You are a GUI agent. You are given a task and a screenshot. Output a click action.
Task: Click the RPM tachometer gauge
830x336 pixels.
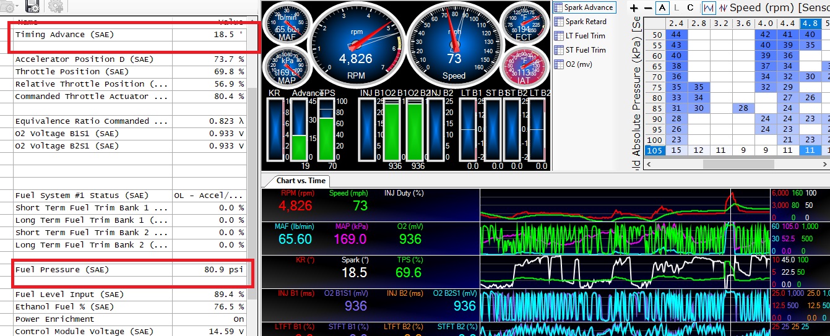[x=357, y=43]
